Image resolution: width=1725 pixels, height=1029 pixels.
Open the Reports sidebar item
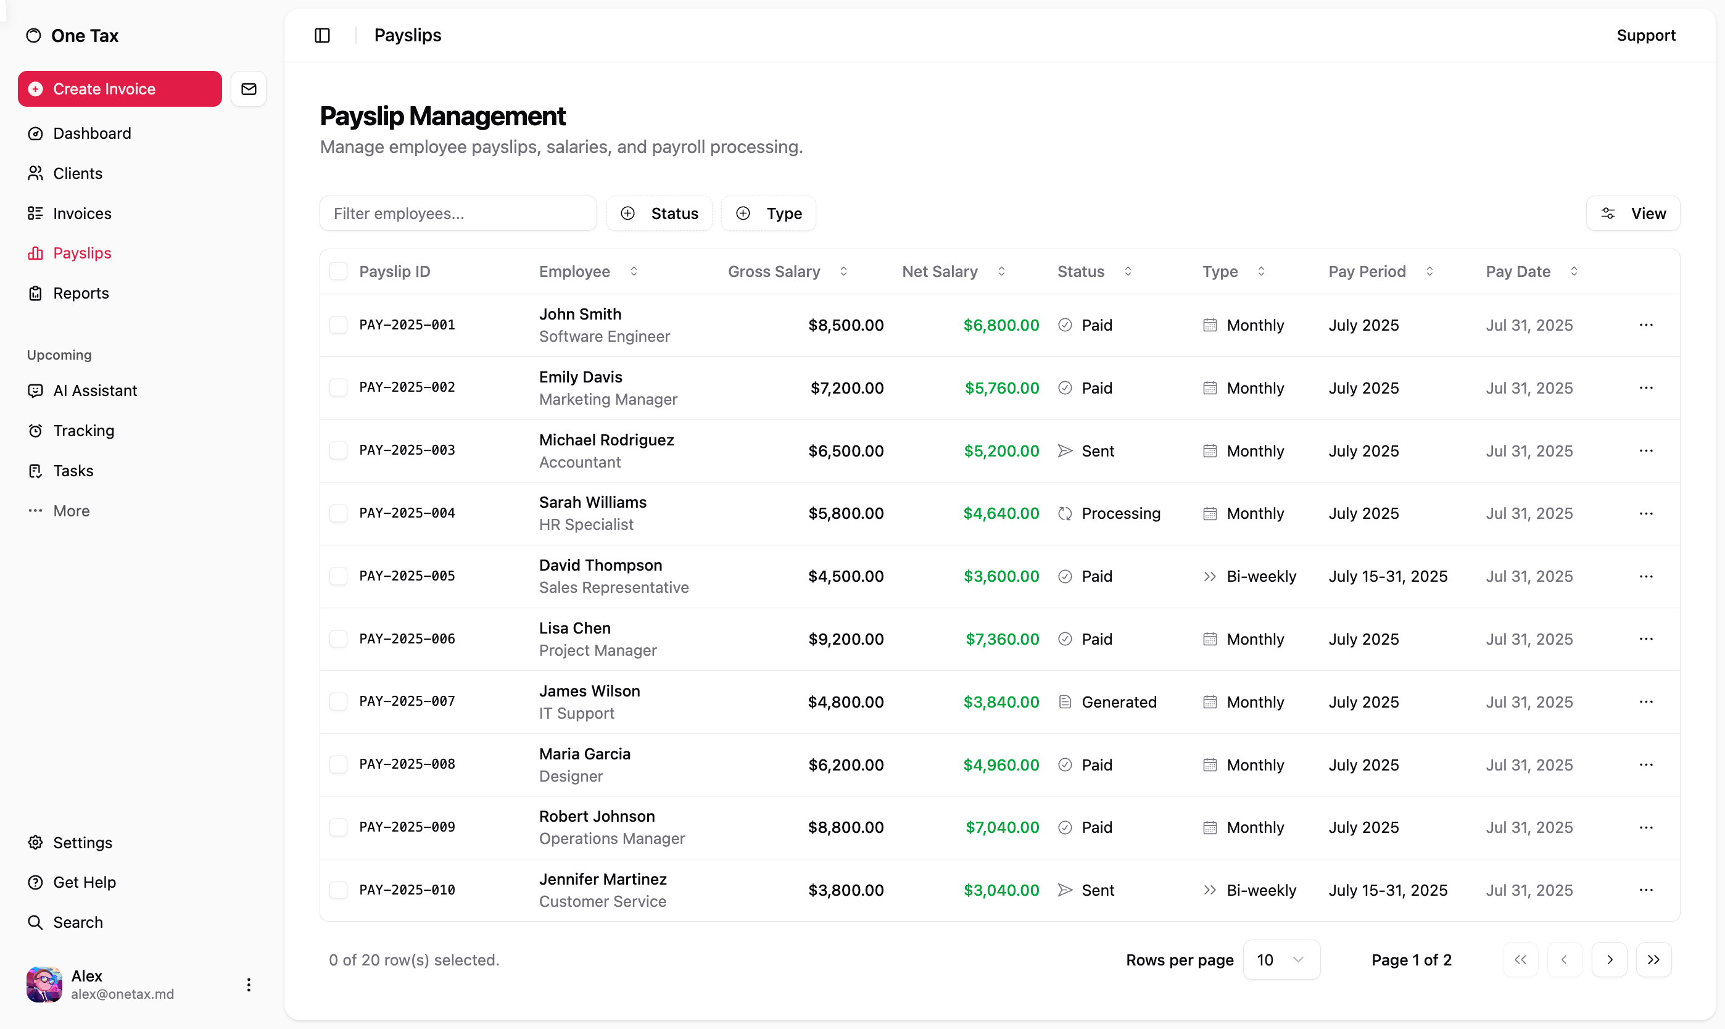[x=80, y=293]
